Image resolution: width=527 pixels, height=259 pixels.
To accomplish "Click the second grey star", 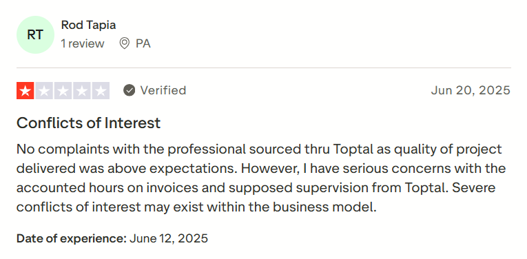I will tap(44, 91).
